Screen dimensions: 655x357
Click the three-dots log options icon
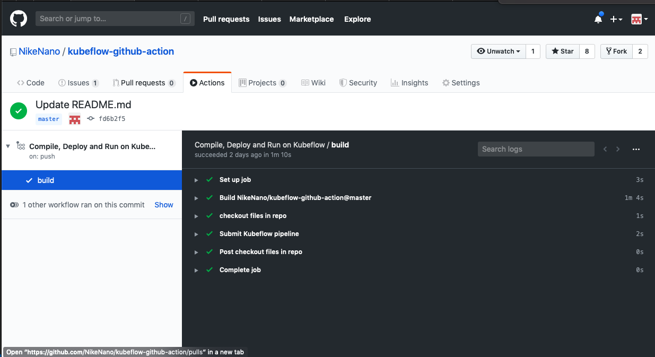636,150
